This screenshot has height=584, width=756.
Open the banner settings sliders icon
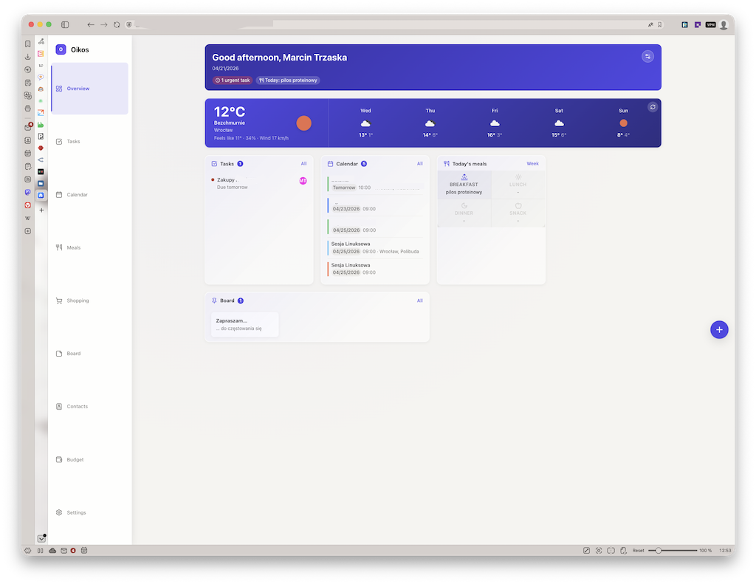point(647,56)
